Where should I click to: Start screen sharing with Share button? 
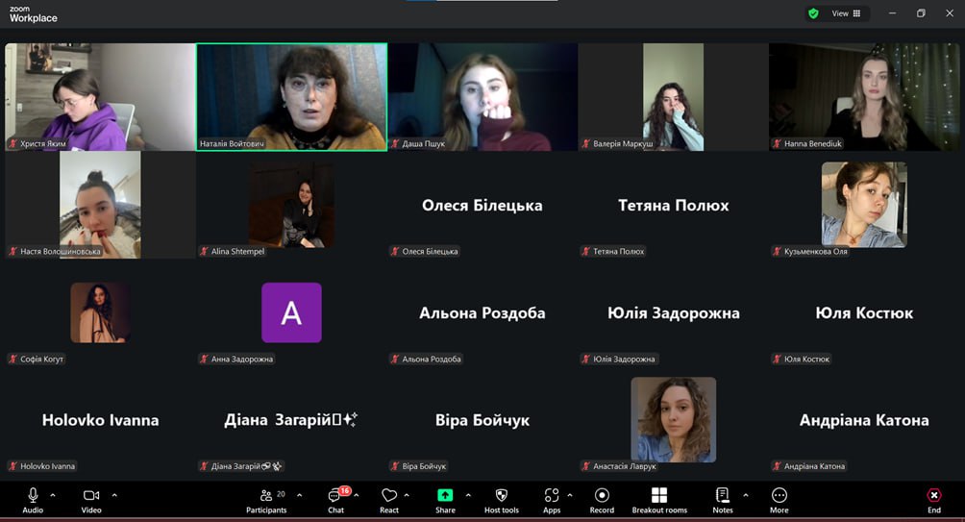[x=445, y=496]
